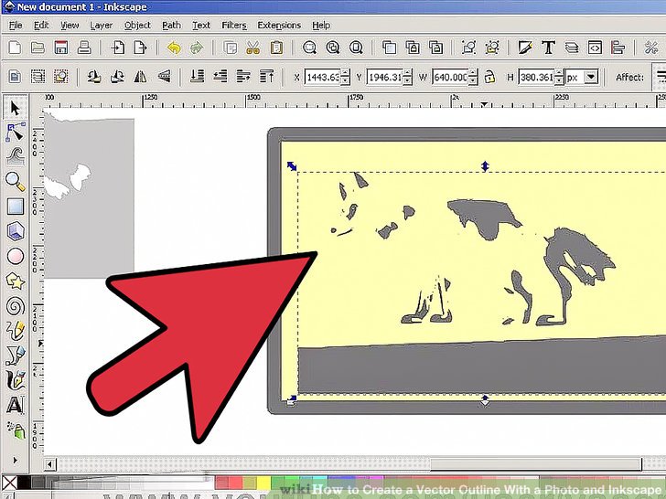Select the Bezier pen tool
666x499 pixels.
point(16,356)
